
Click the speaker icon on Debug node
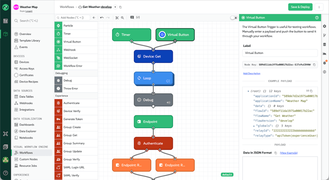pos(168,102)
